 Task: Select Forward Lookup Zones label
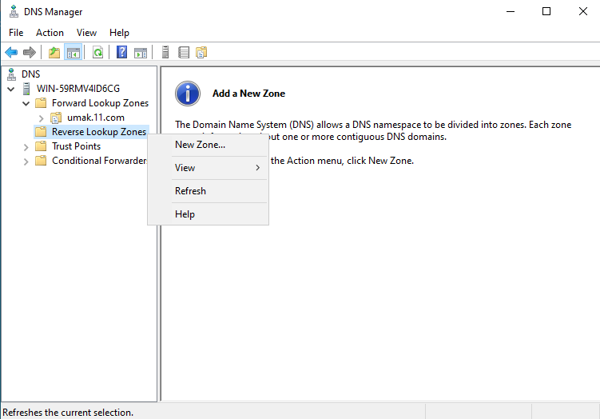coord(100,103)
